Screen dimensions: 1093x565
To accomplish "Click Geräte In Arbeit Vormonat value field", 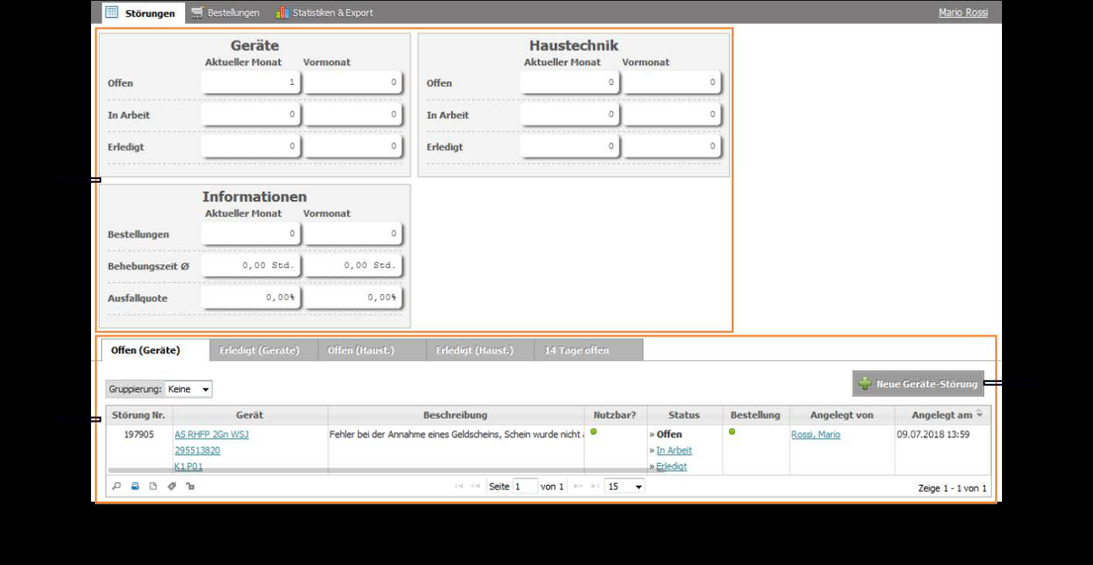I will coord(353,115).
